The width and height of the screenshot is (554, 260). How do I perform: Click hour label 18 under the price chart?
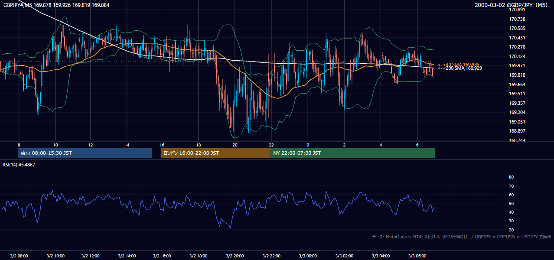pos(199,145)
